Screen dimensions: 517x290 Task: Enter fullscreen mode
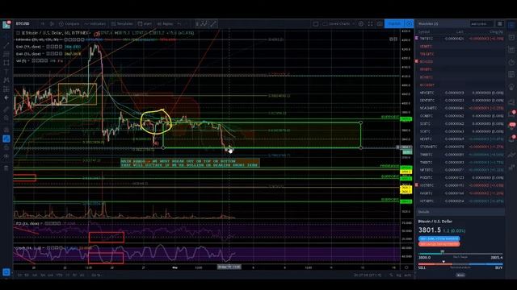370,23
